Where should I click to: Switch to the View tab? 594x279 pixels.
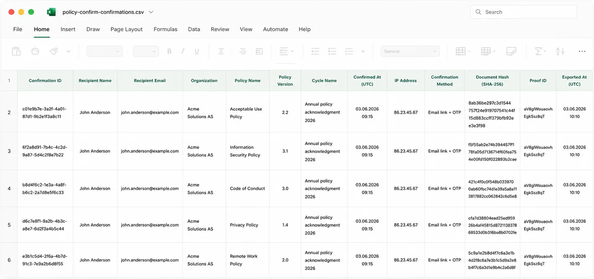click(x=246, y=29)
